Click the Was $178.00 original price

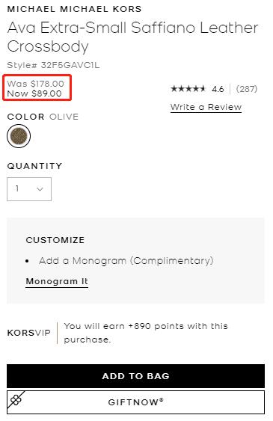(x=35, y=84)
